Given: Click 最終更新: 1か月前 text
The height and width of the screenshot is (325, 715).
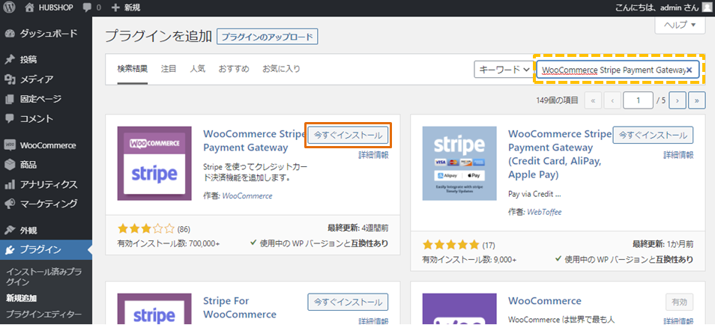Looking at the screenshot, I should click(x=663, y=244).
